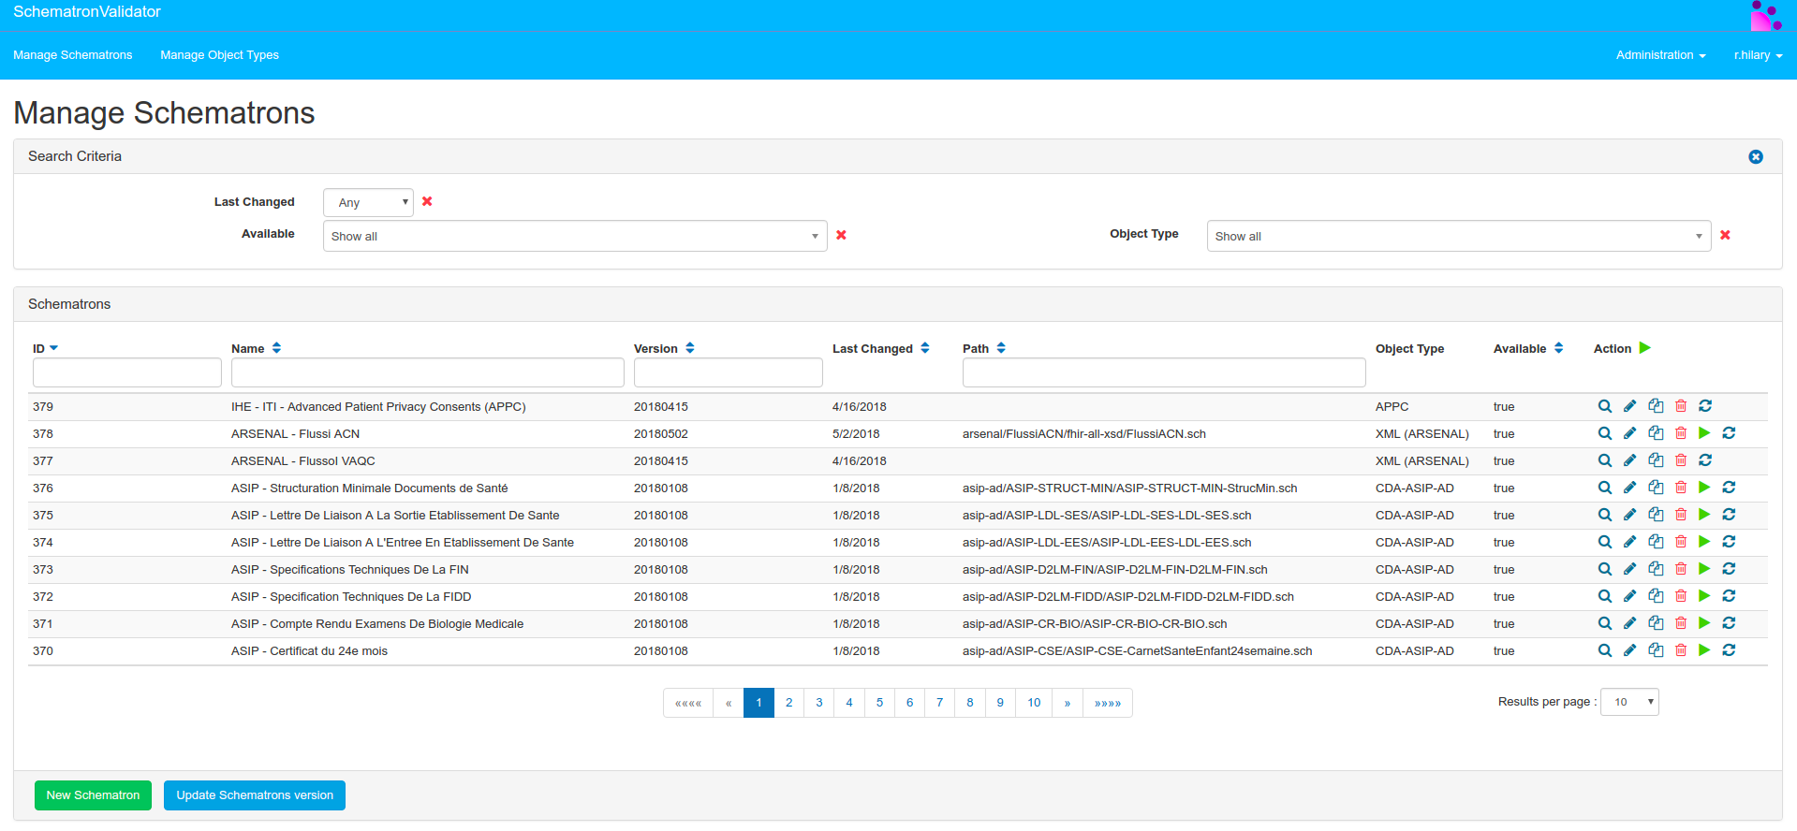Change the Results per page dropdown

[1629, 702]
